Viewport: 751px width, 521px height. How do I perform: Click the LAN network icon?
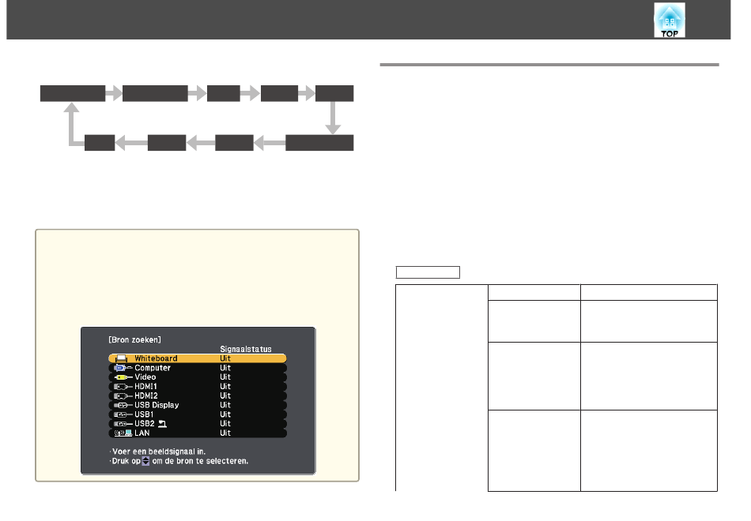(x=120, y=433)
